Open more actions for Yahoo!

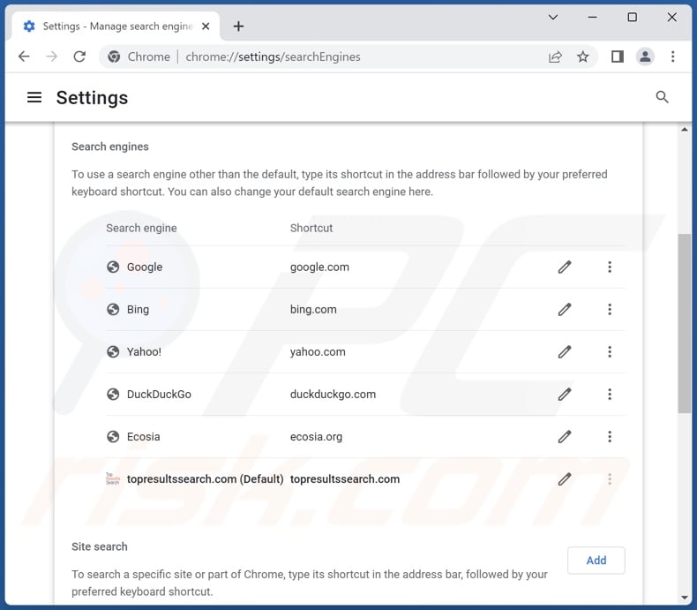click(610, 351)
